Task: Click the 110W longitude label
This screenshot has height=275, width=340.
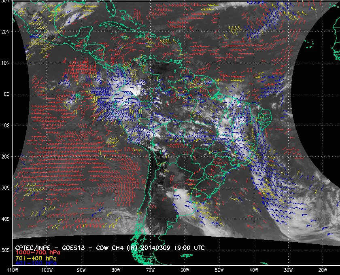Action: click(13, 270)
